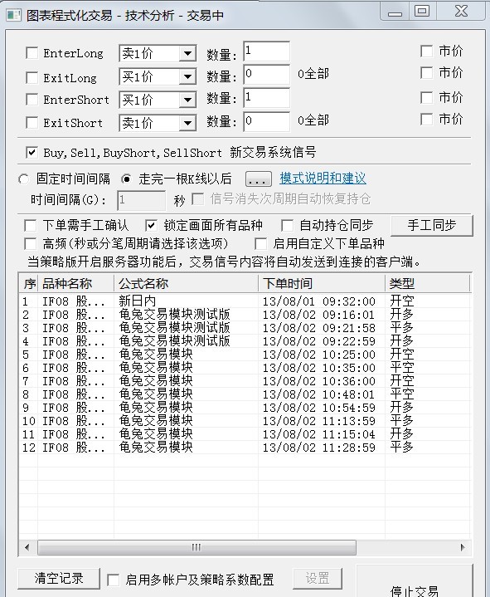Viewport: 490px width, 597px height.
Task: Click EnterShort 数量 input field
Action: click(x=266, y=97)
